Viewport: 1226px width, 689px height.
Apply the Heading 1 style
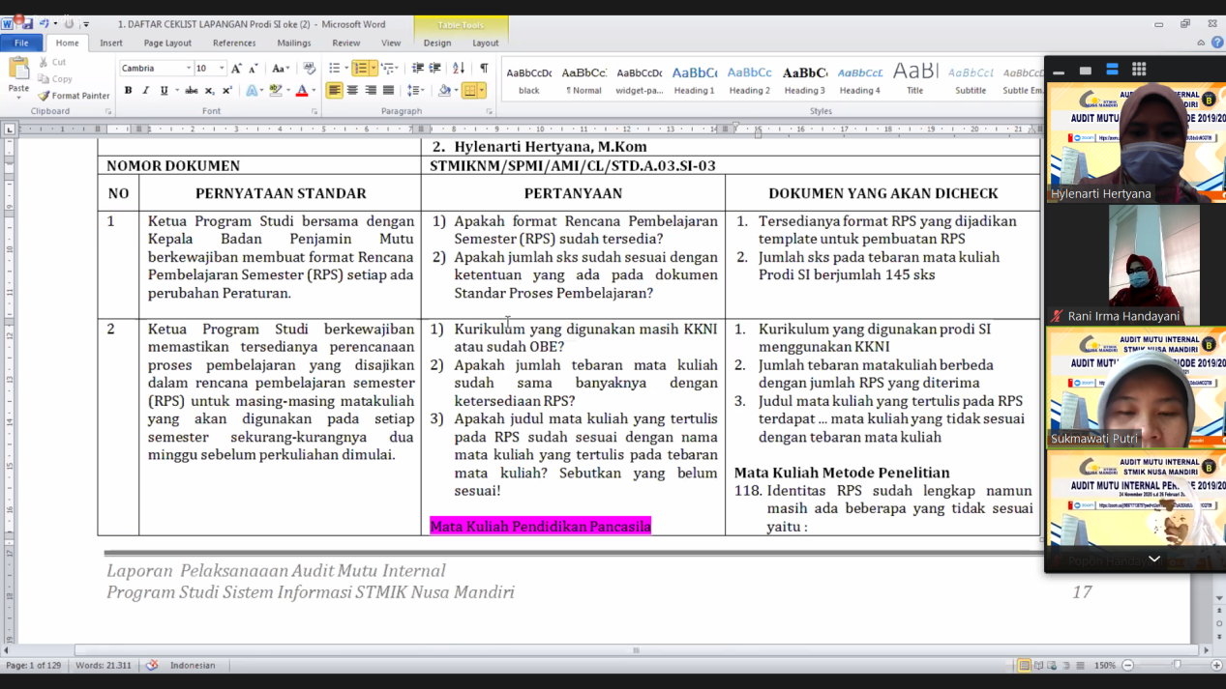click(694, 79)
